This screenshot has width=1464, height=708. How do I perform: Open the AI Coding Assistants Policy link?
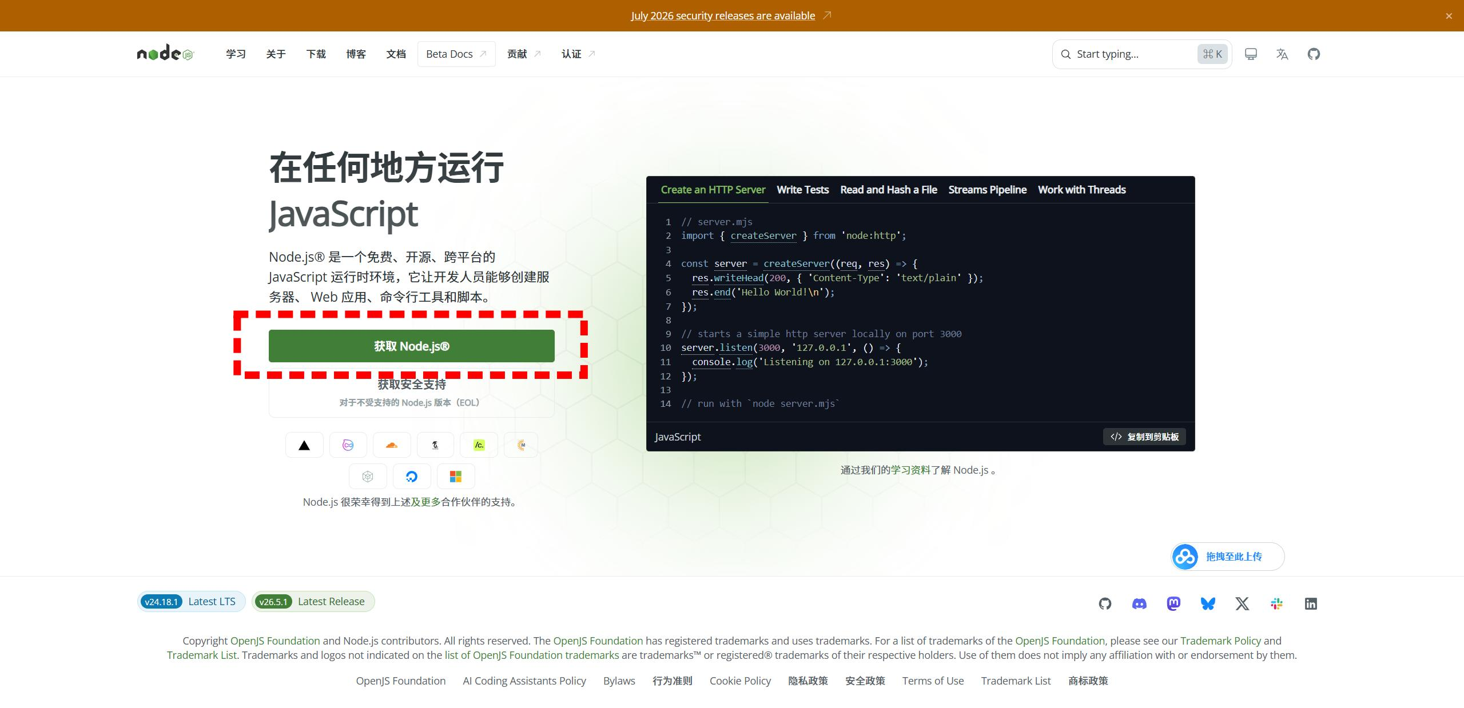click(x=524, y=681)
